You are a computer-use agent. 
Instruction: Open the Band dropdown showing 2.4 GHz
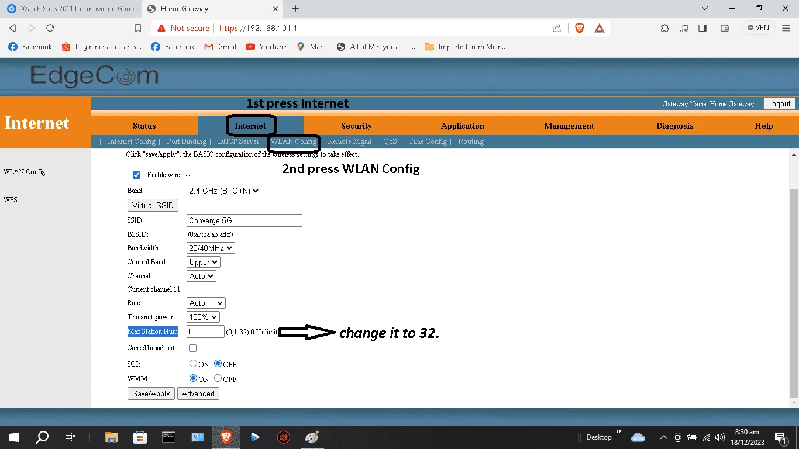tap(224, 191)
